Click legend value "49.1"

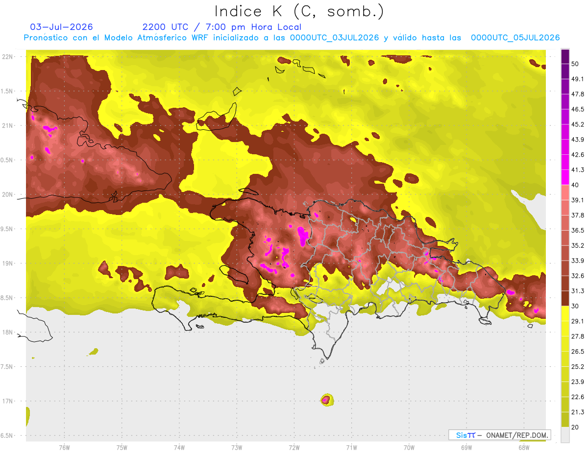577,79
